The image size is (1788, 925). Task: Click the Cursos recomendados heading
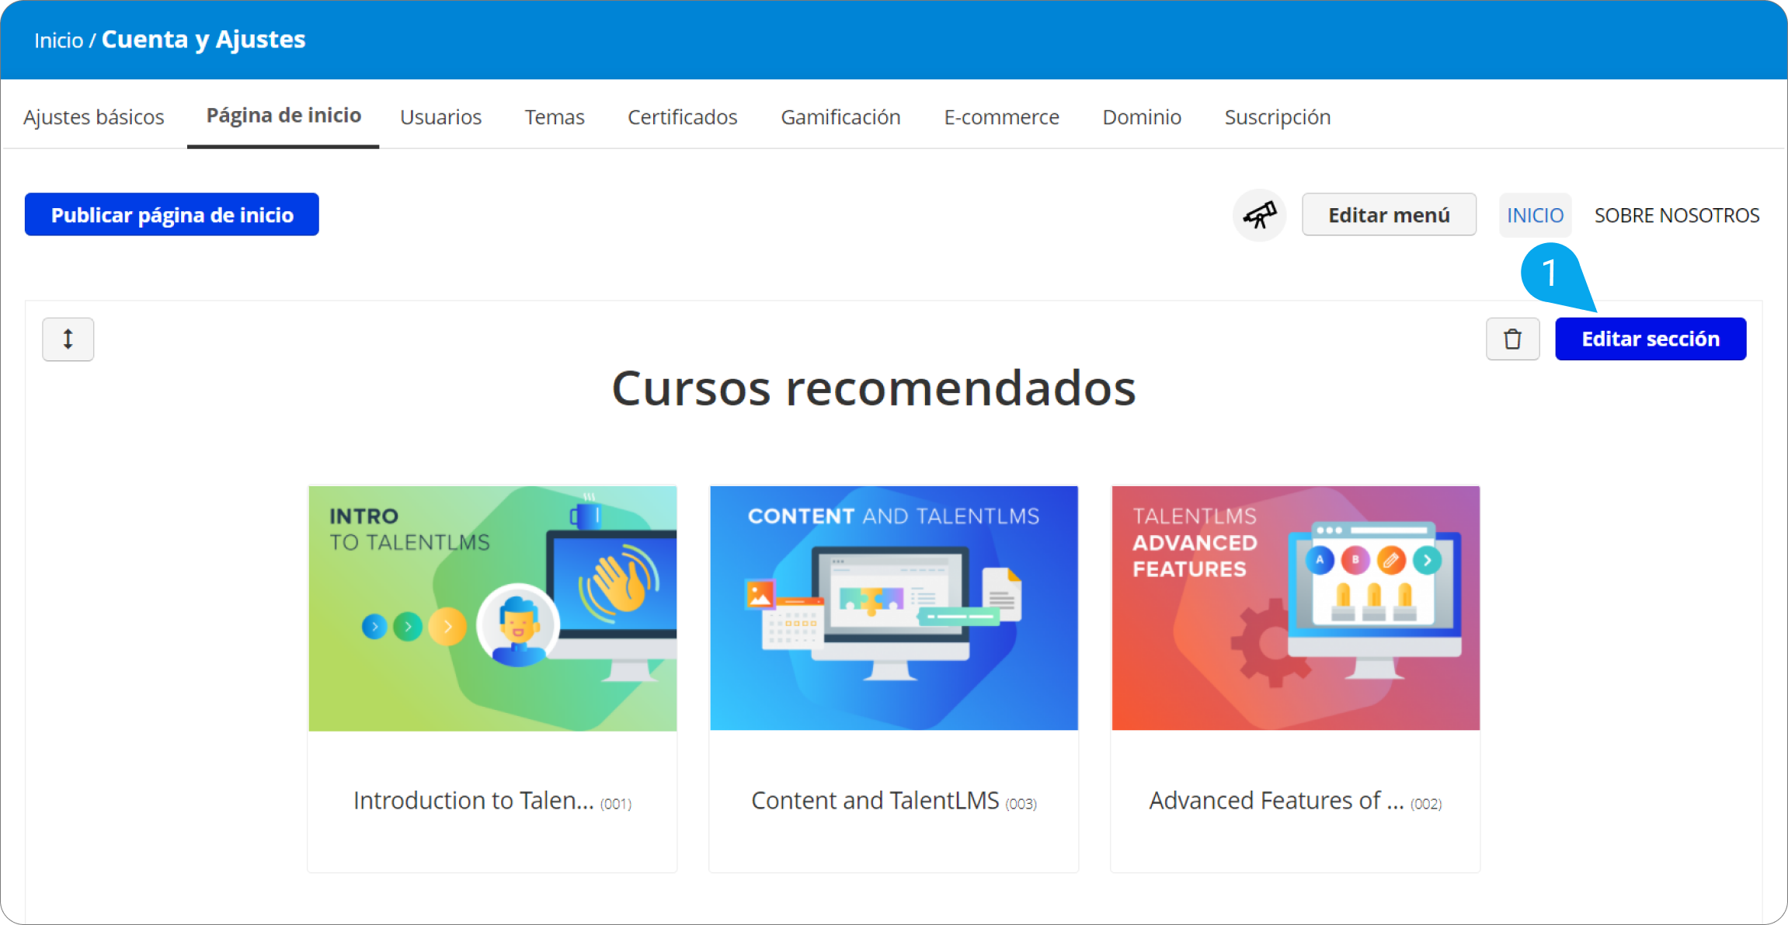tap(874, 388)
